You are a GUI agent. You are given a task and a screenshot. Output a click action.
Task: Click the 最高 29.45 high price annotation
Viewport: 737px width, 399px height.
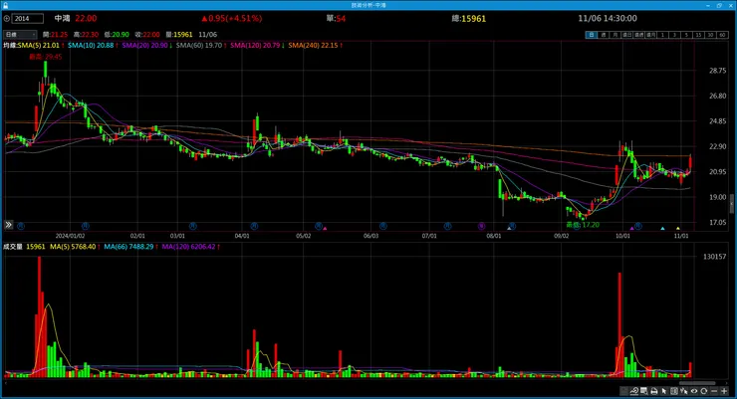pos(45,57)
